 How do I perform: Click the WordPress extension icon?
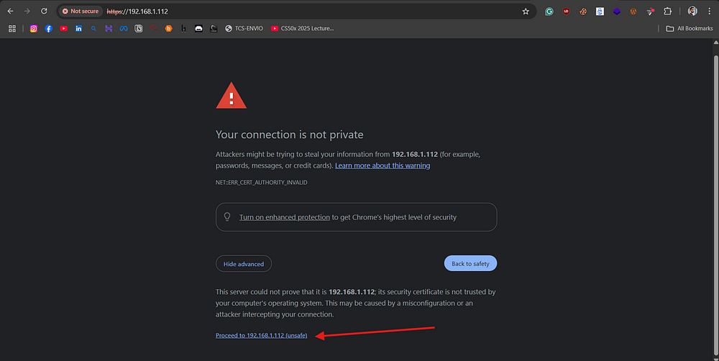click(633, 12)
